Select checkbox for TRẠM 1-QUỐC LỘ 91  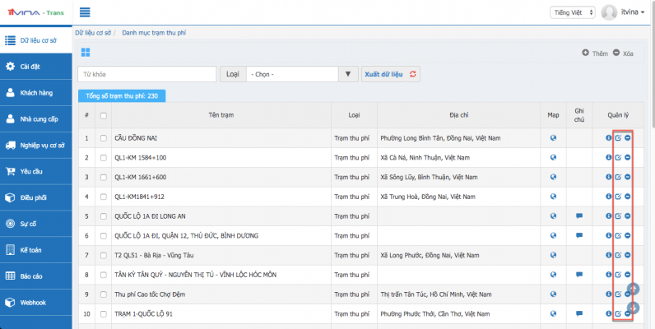[103, 314]
